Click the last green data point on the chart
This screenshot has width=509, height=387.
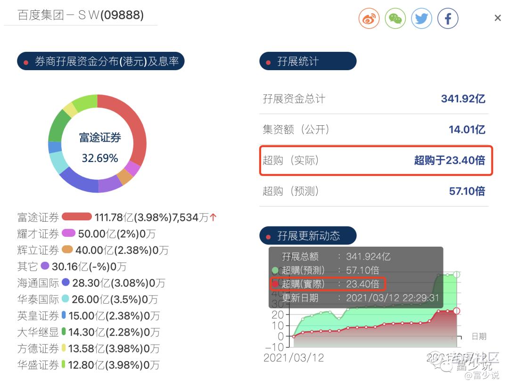pos(457,274)
